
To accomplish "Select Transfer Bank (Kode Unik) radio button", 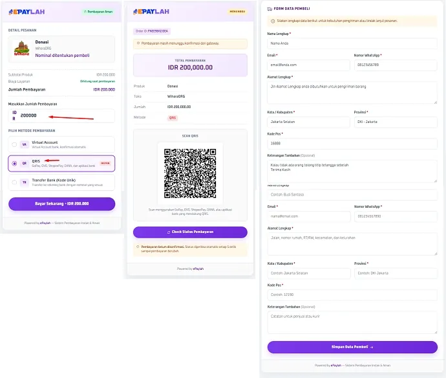I will click(x=14, y=183).
